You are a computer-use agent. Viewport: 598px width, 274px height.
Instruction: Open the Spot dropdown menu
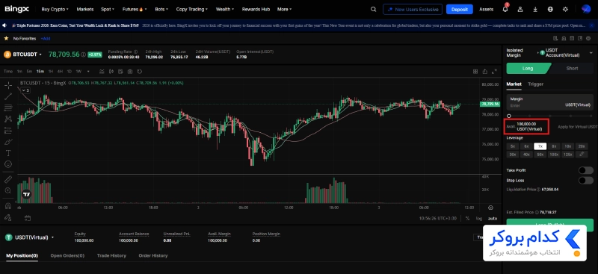pyautogui.click(x=108, y=9)
